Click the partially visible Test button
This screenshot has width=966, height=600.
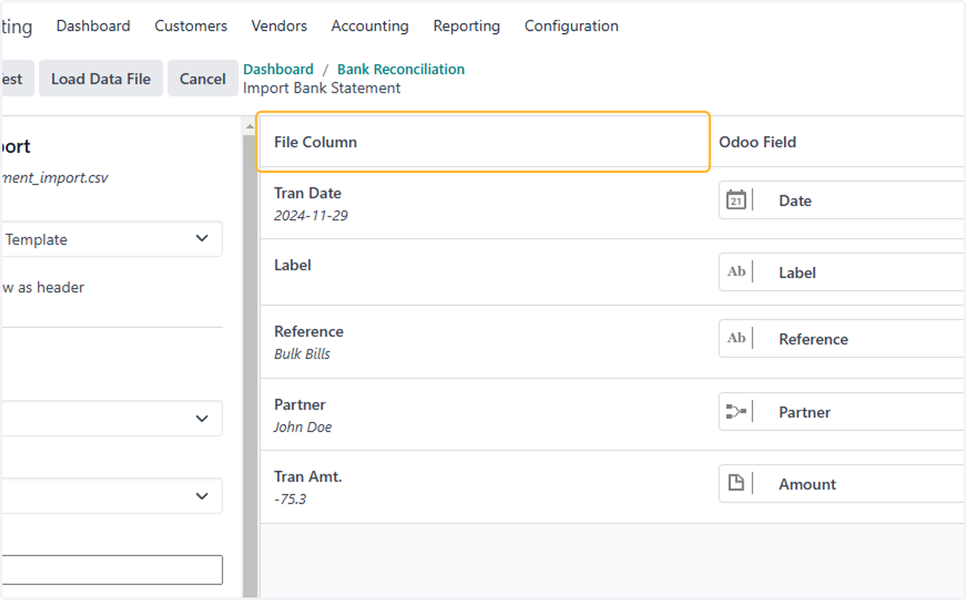(x=16, y=78)
